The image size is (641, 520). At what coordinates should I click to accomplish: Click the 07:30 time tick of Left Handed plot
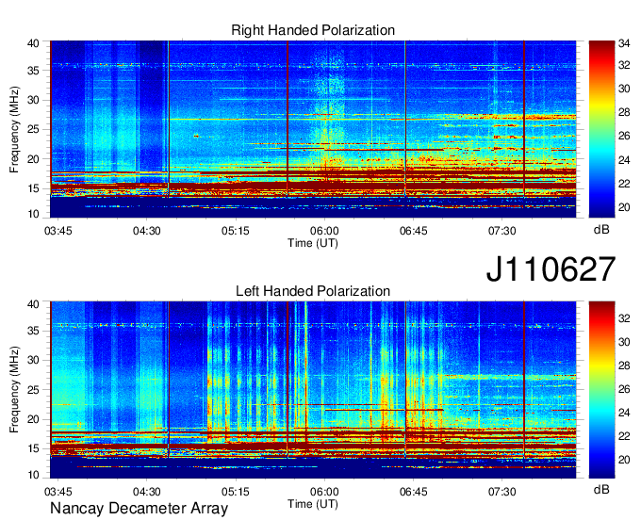[x=502, y=492]
